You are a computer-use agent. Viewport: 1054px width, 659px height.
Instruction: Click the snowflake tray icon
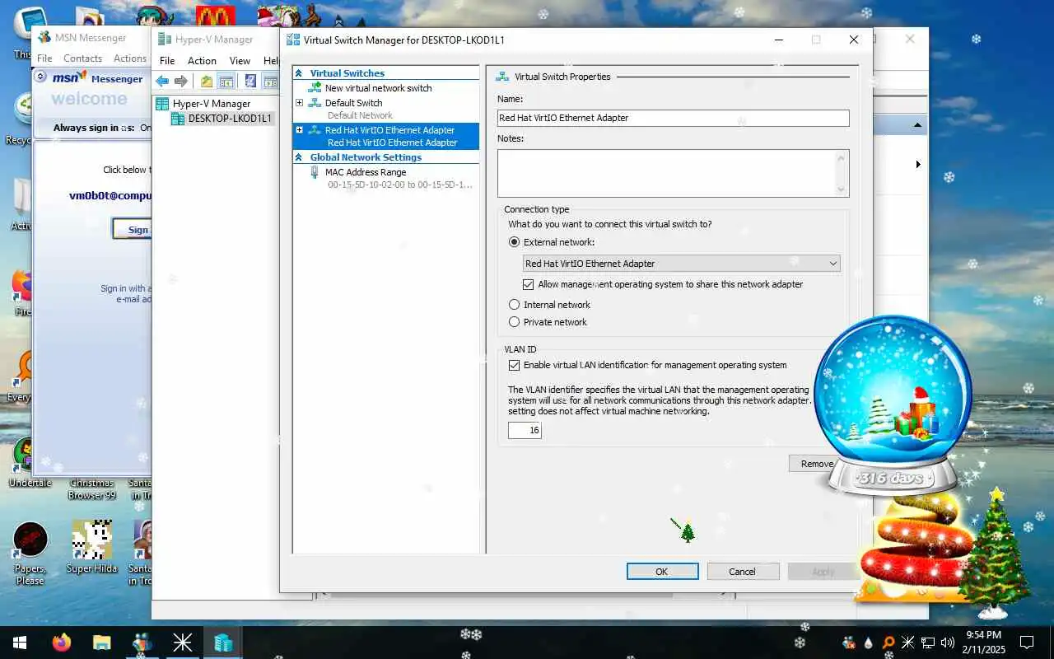[x=907, y=643]
